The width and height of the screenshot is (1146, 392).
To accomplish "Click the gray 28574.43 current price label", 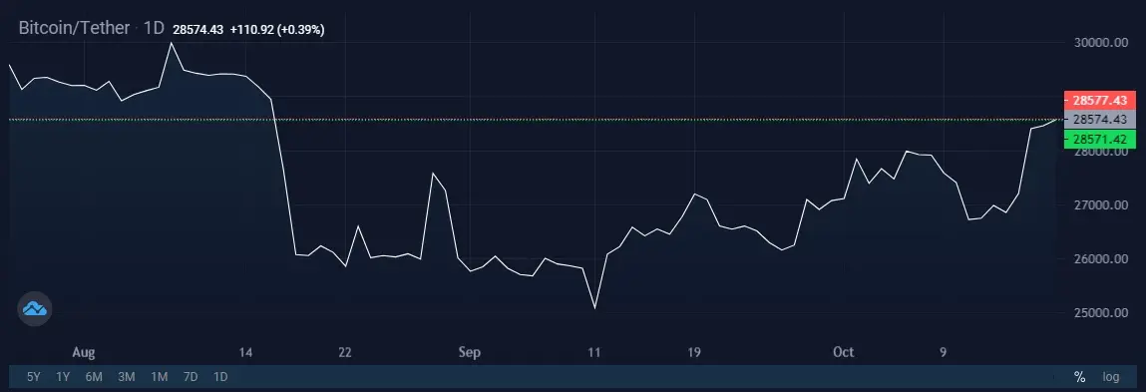I will [x=1101, y=120].
